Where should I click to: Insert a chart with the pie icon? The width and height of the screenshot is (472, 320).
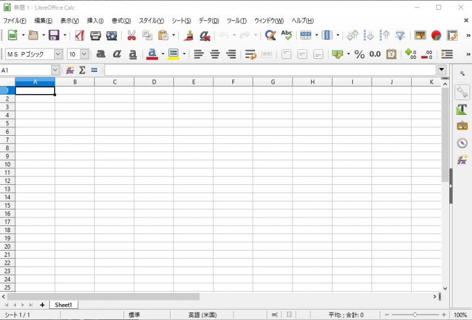[436, 36]
